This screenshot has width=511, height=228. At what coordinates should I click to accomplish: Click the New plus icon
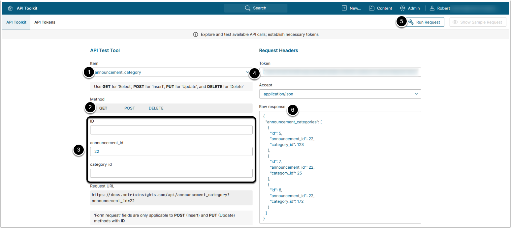click(344, 8)
